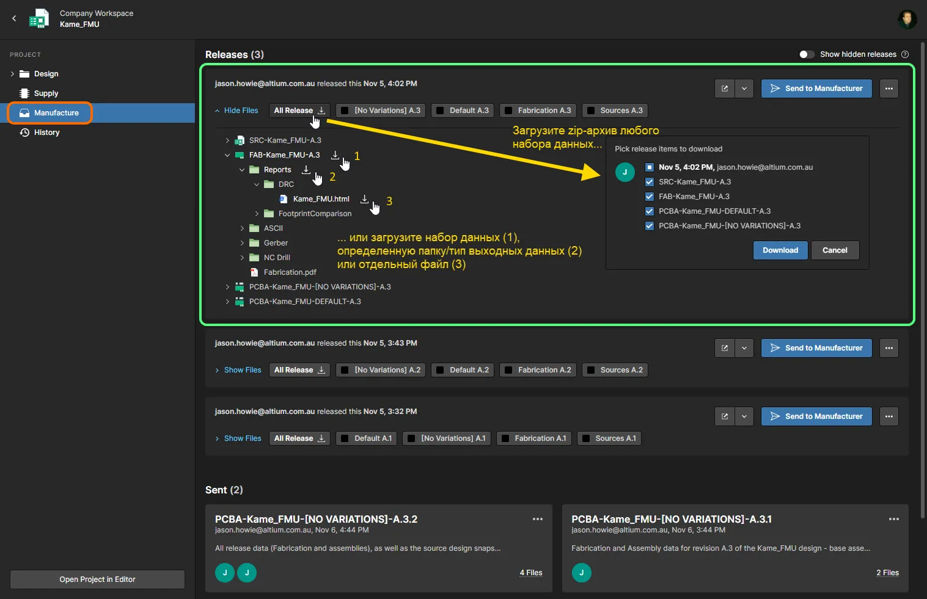
Task: Uncheck SRC-Kame_FMU-A.3 in download picker
Action: pos(650,182)
